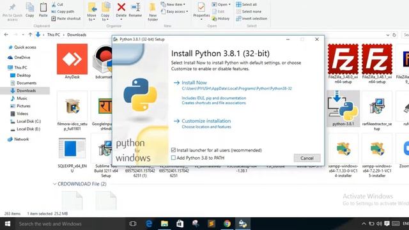Uncheck Install launcher for all users
Viewport: 409px width, 230px height.
[173, 150]
